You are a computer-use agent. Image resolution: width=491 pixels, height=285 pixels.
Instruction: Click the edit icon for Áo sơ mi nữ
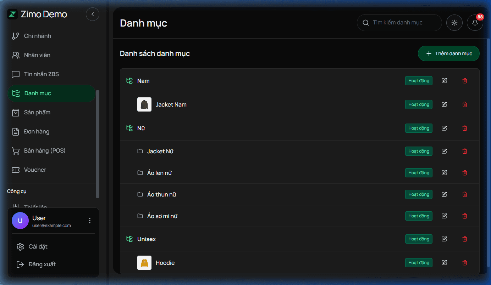pyautogui.click(x=444, y=216)
